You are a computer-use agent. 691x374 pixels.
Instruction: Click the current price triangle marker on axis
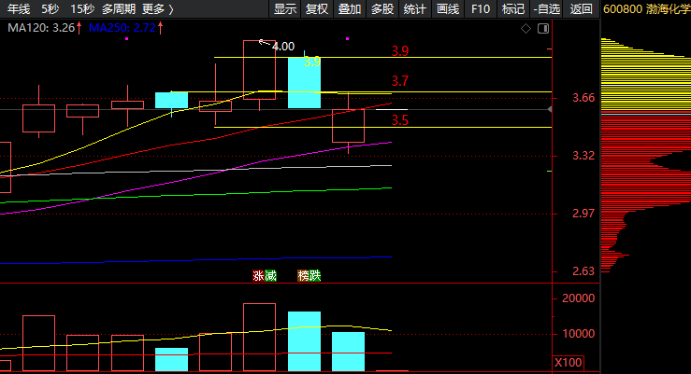550,109
